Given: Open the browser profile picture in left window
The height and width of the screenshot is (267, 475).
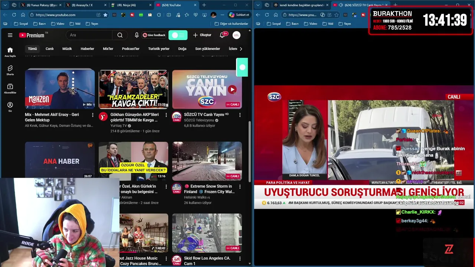Looking at the screenshot, I should [x=213, y=15].
